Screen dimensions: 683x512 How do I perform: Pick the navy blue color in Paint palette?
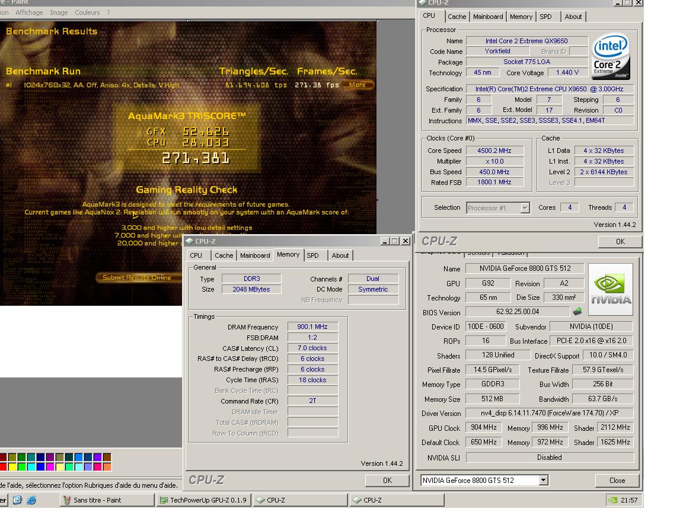tap(40, 457)
